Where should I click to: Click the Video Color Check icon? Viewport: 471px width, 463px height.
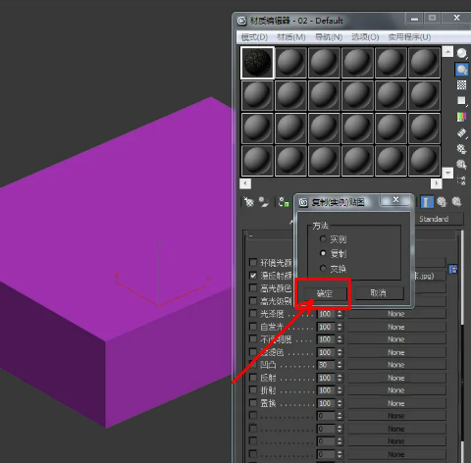(x=461, y=117)
